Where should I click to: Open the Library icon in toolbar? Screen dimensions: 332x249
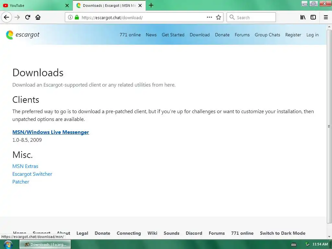pos(303,18)
